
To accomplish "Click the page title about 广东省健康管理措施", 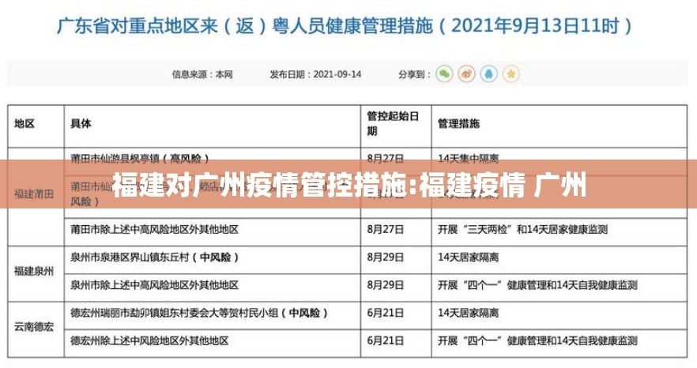I will 345,25.
